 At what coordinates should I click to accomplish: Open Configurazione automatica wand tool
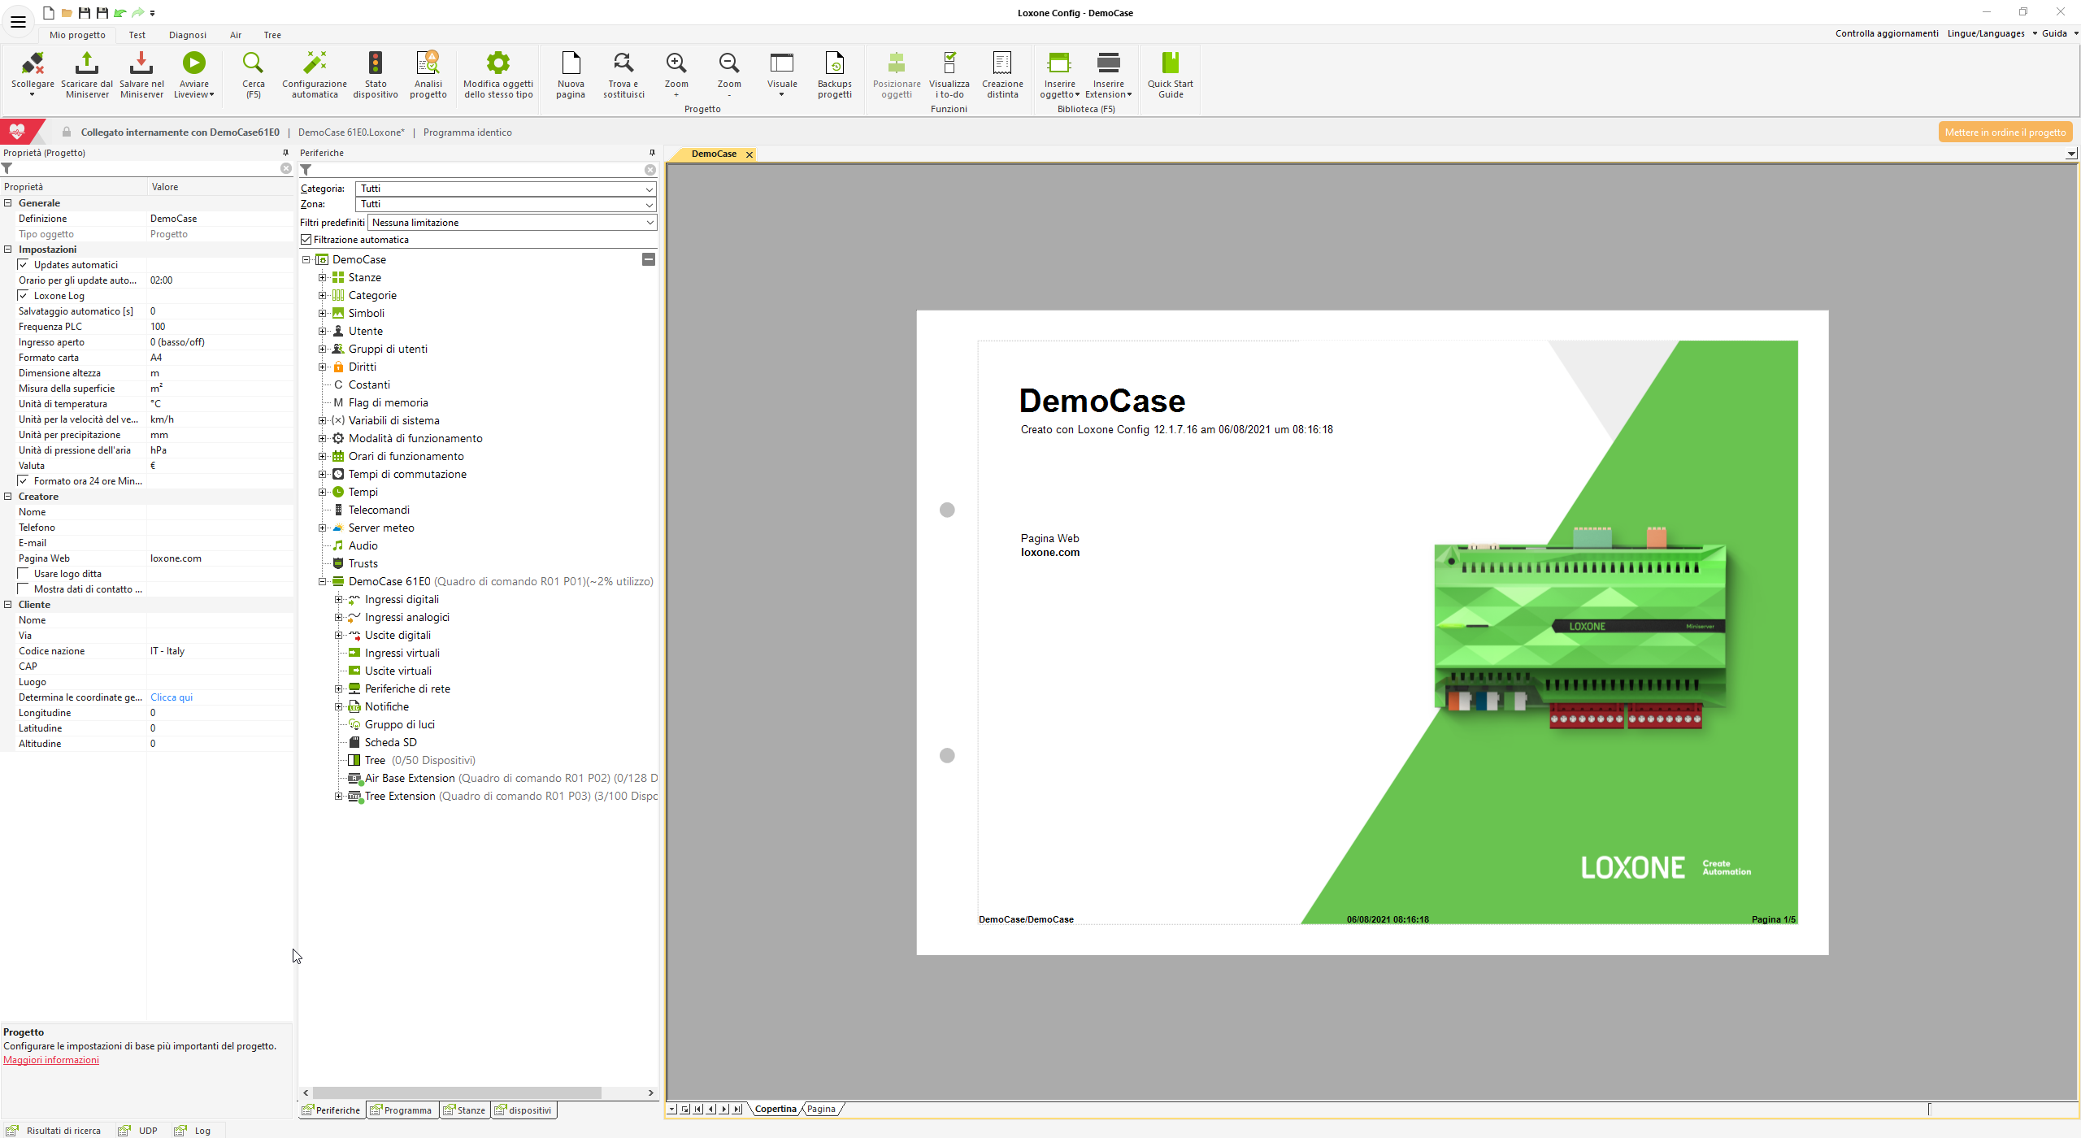315,63
